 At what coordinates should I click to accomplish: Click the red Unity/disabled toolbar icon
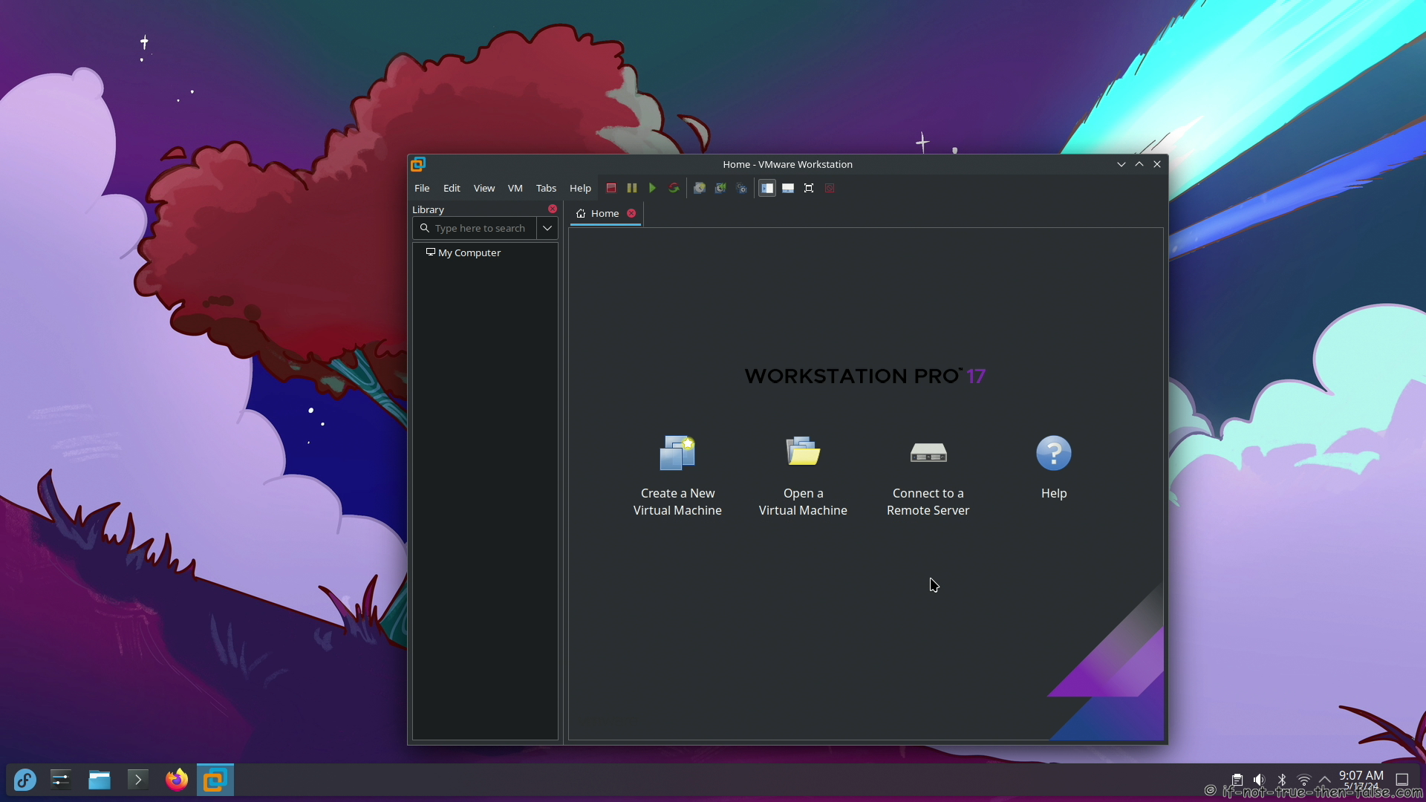point(830,188)
